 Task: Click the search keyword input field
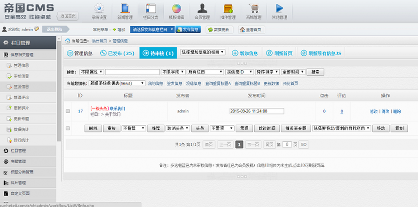point(133,72)
